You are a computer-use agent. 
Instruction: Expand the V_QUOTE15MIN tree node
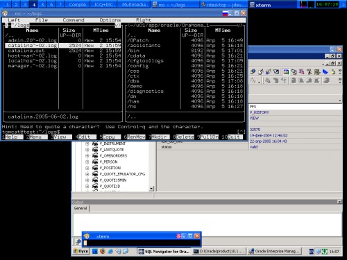(x=87, y=180)
